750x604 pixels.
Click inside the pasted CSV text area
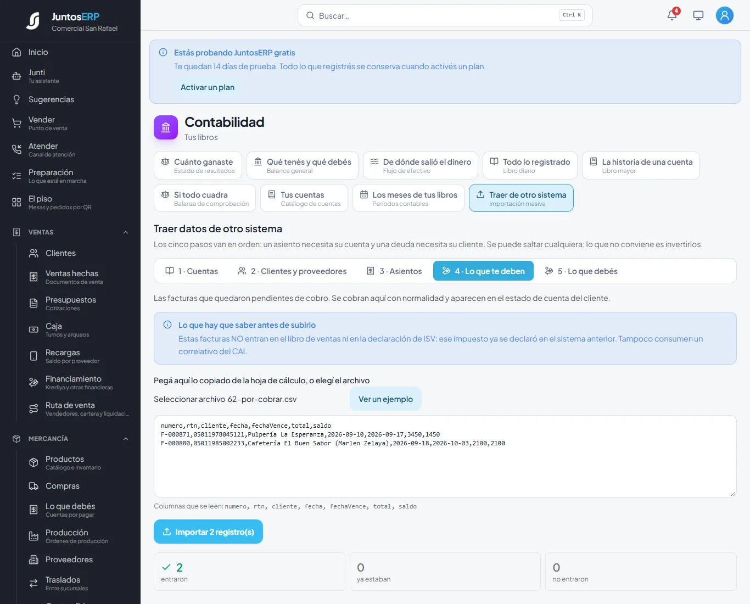(x=445, y=456)
